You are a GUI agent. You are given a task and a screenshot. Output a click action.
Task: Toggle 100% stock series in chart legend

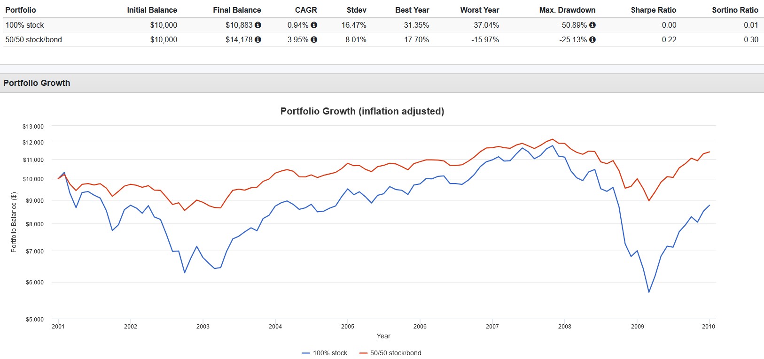click(330, 353)
